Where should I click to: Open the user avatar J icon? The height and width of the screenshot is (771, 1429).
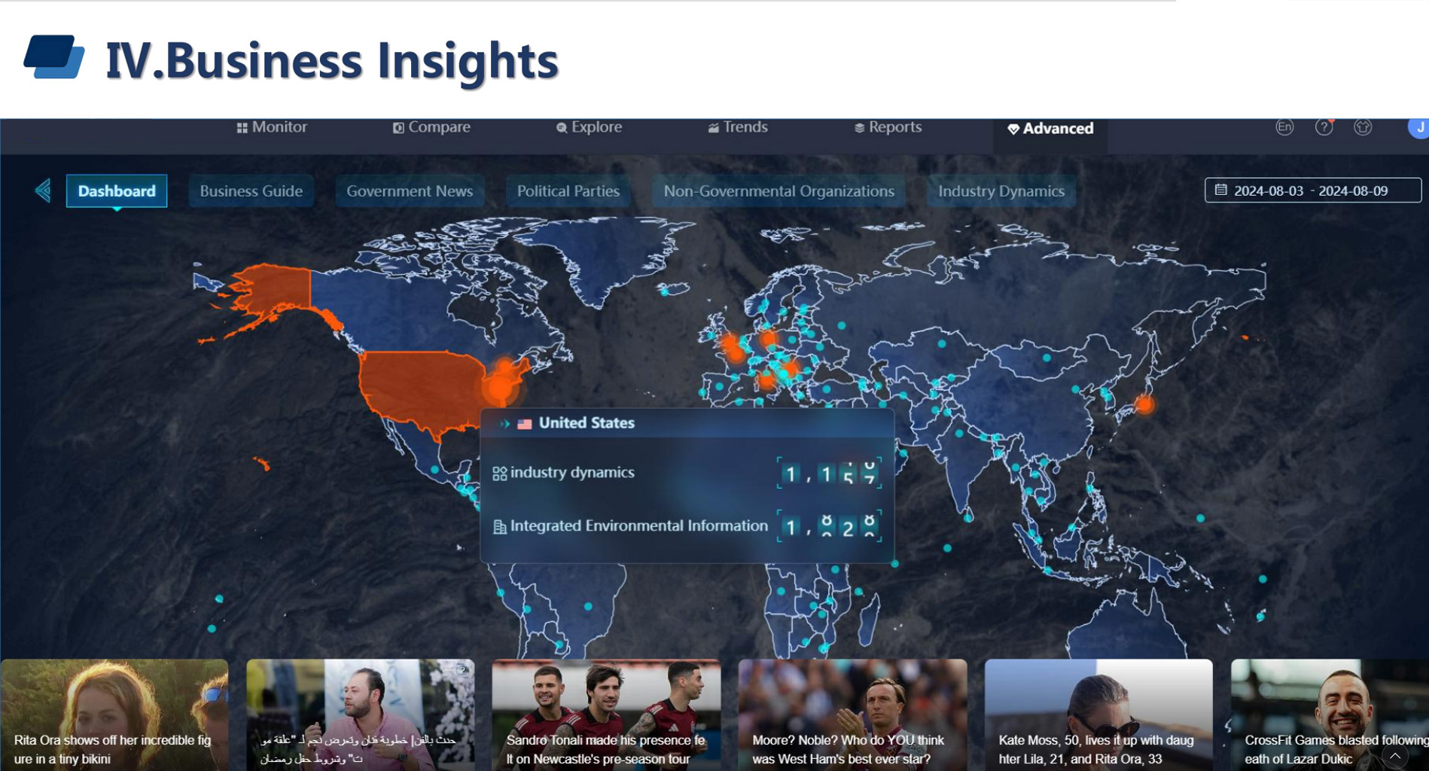click(1418, 127)
